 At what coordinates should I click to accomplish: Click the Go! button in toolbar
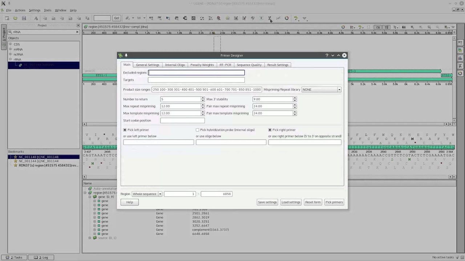(117, 18)
